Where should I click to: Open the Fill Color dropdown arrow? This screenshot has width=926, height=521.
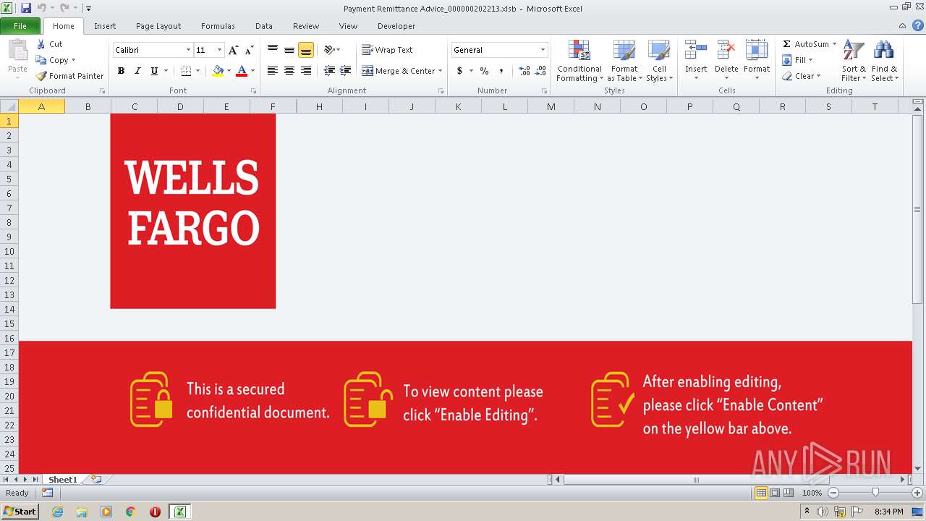pos(229,71)
